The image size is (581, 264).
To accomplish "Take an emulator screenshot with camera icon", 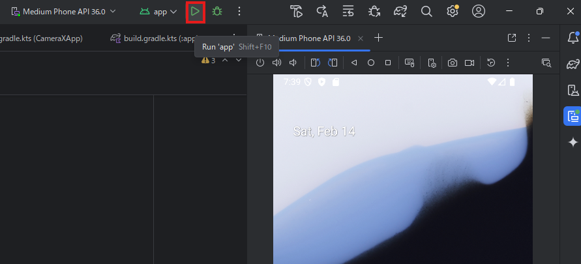I will (452, 63).
